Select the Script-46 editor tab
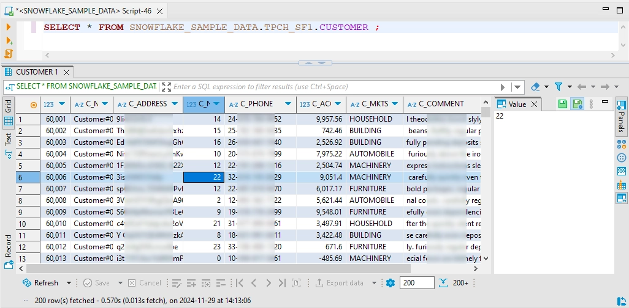 click(83, 11)
